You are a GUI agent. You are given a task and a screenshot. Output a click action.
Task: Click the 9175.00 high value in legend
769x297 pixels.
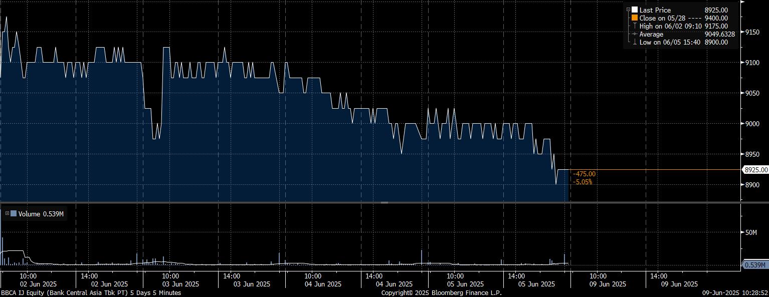click(x=716, y=26)
